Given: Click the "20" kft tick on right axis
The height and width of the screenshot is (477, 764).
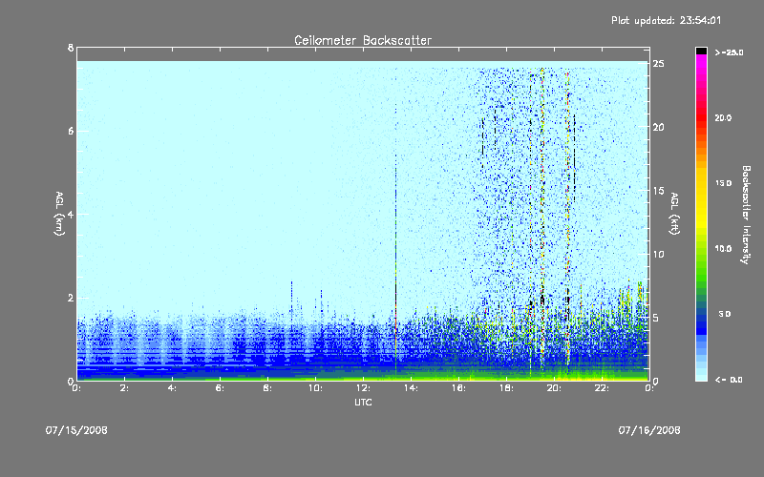Looking at the screenshot, I should pos(659,127).
